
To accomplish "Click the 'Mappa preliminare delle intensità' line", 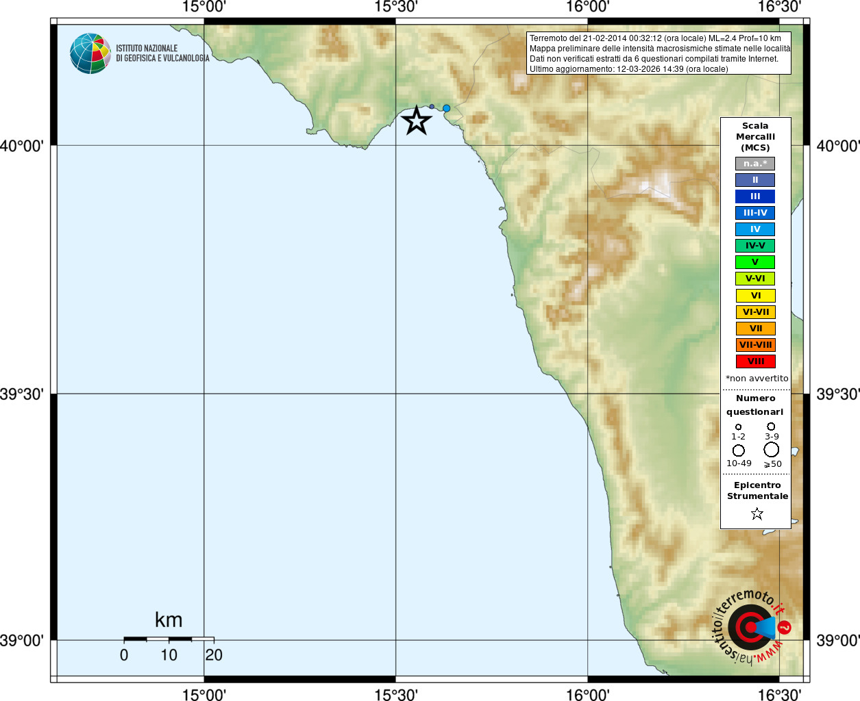I will click(x=660, y=49).
